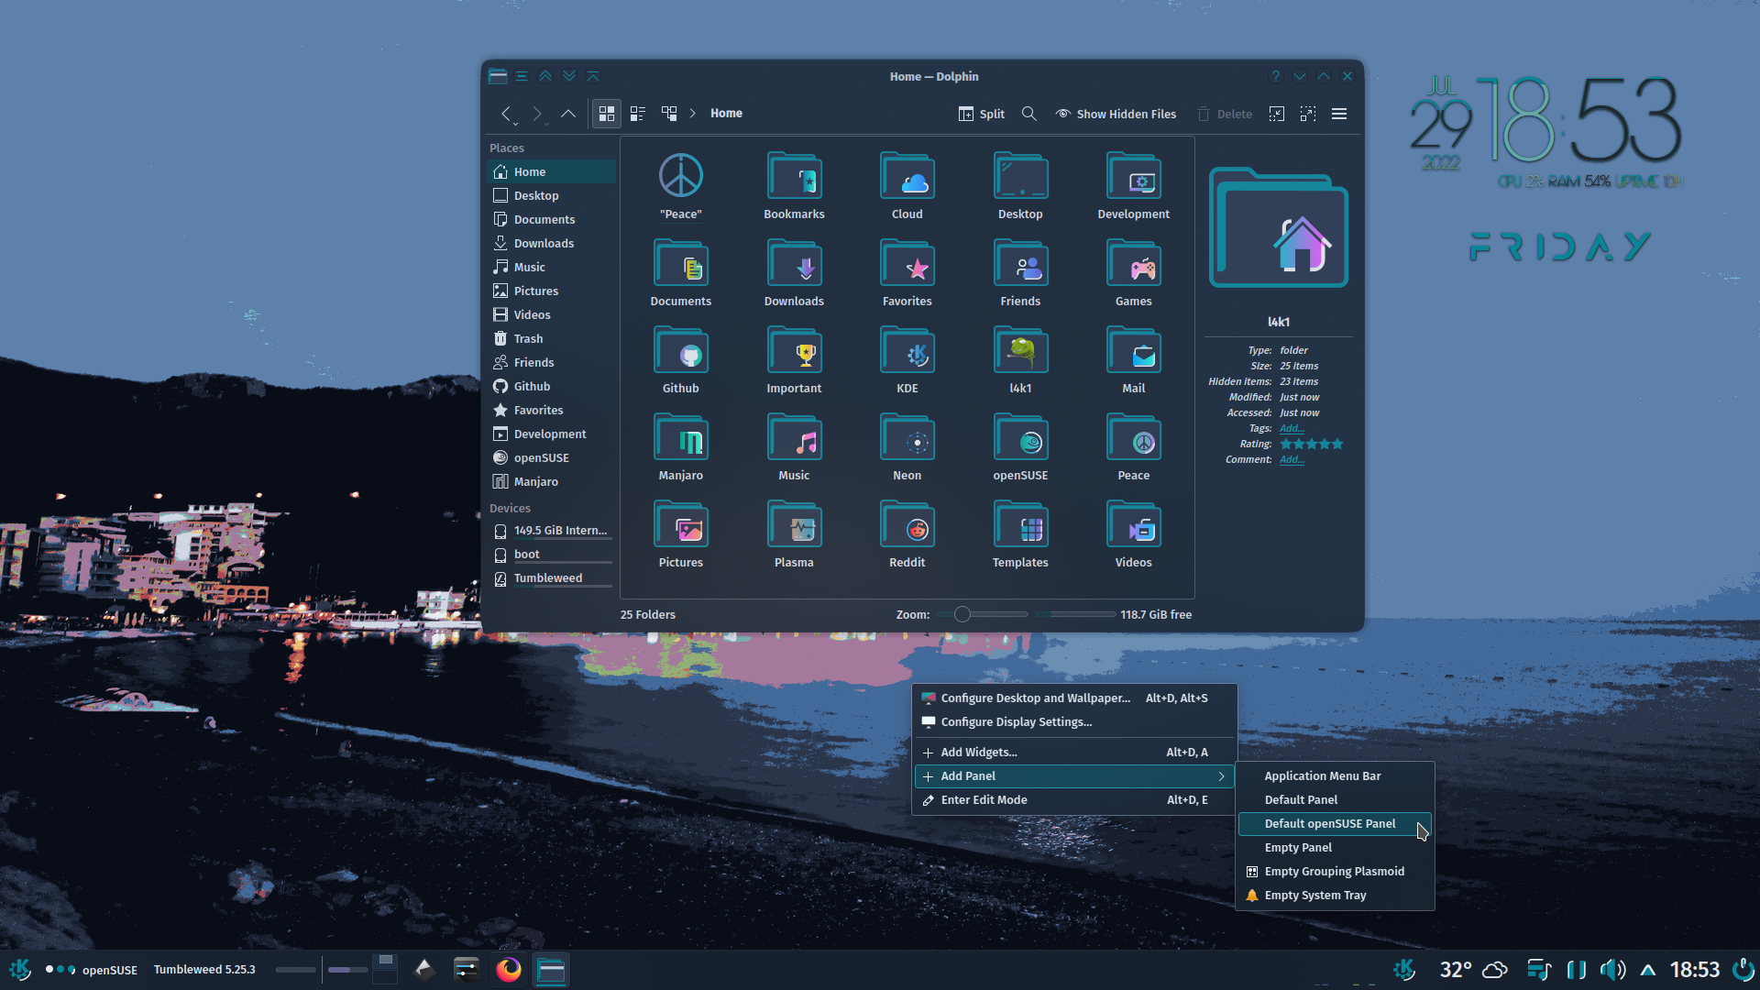Go up to the parent folder
Image resolution: width=1760 pixels, height=990 pixels.
click(x=568, y=114)
